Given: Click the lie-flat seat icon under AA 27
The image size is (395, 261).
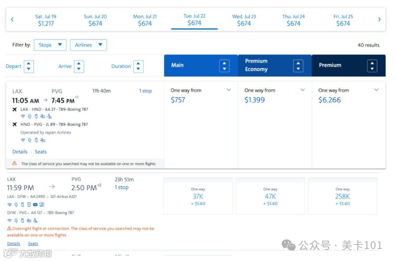Looking at the screenshot, I should point(50,116).
